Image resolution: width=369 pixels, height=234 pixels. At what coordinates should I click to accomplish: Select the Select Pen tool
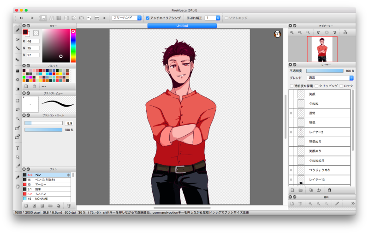click(x=18, y=128)
